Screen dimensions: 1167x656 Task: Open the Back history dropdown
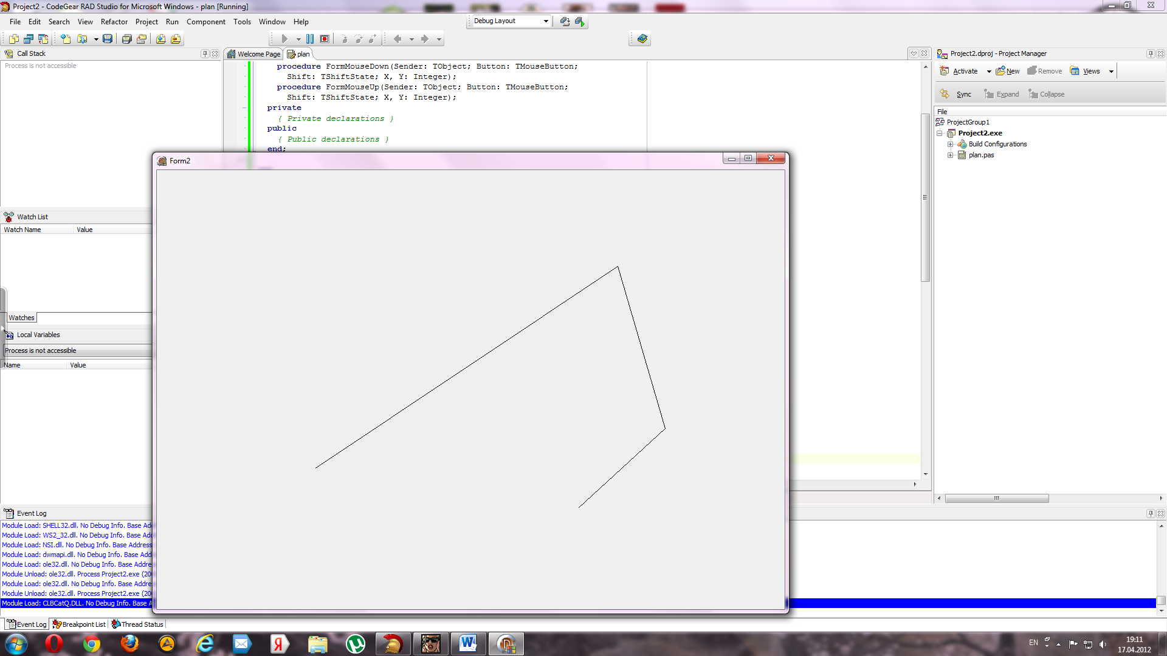411,39
